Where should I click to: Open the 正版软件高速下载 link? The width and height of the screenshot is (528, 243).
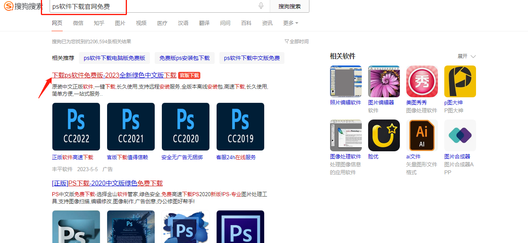click(73, 157)
